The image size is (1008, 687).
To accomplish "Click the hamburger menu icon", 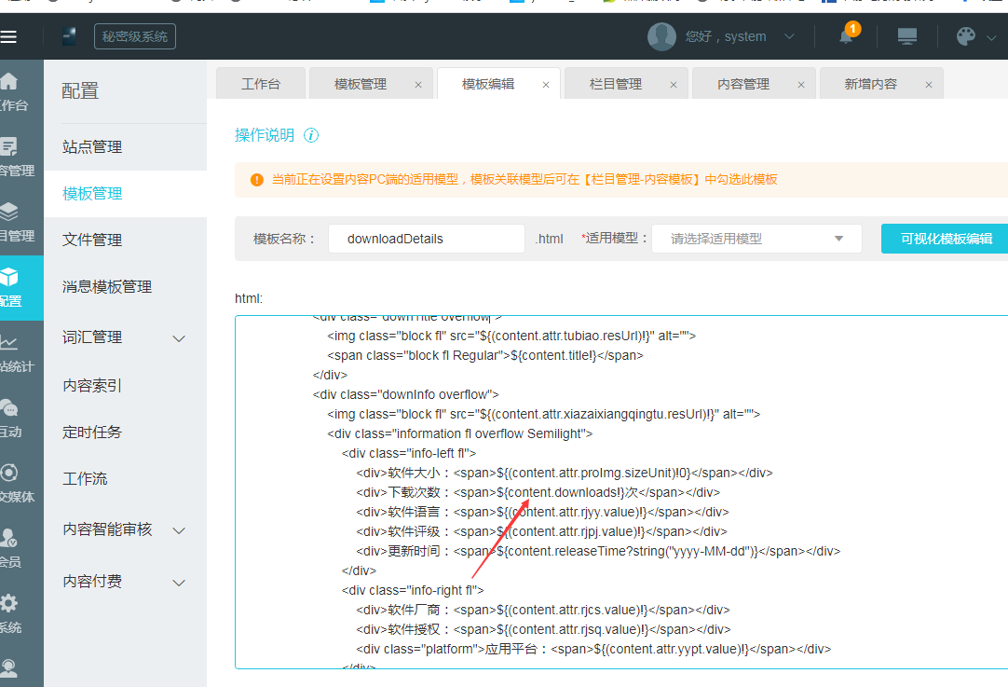I will [x=9, y=37].
